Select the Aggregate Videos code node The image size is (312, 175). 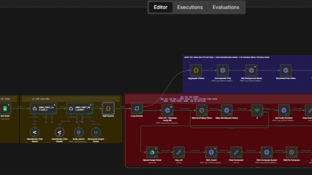pyautogui.click(x=196, y=70)
